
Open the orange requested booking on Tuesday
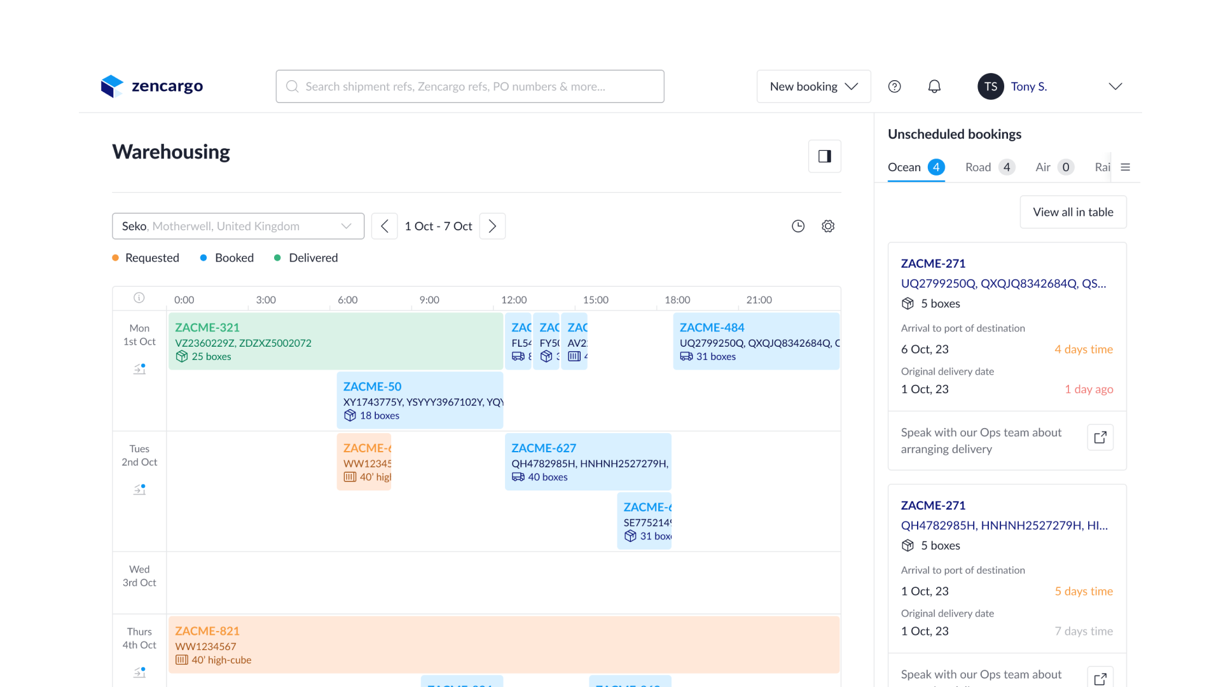pos(364,462)
